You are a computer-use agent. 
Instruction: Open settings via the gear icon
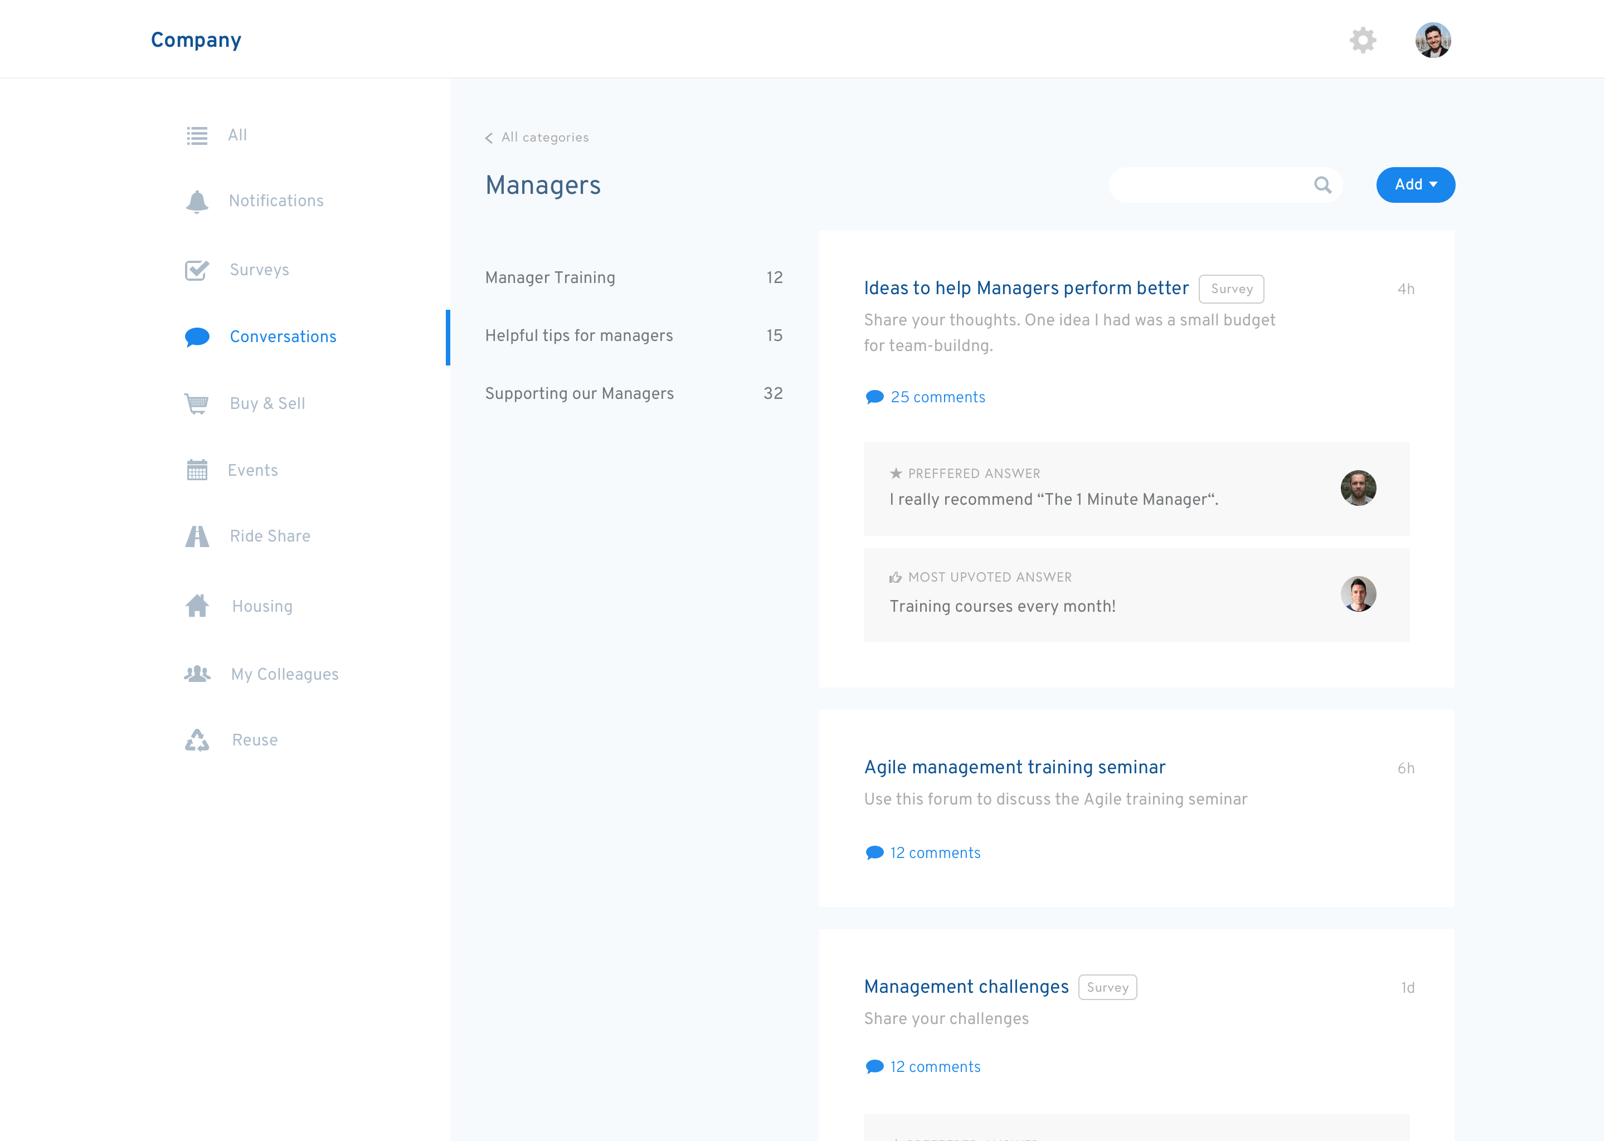(x=1362, y=40)
